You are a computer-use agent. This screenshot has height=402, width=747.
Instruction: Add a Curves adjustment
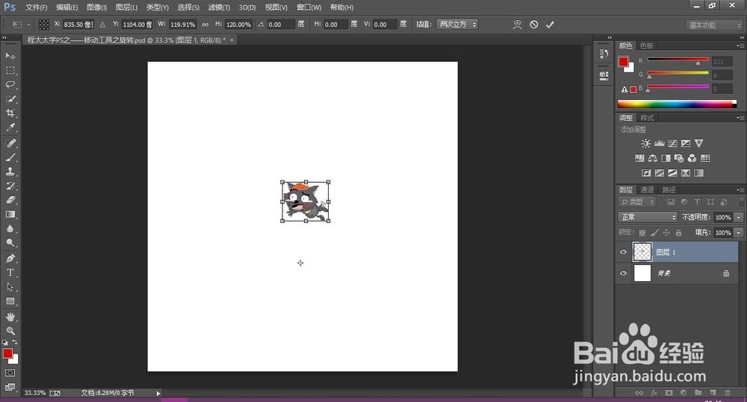click(x=672, y=143)
